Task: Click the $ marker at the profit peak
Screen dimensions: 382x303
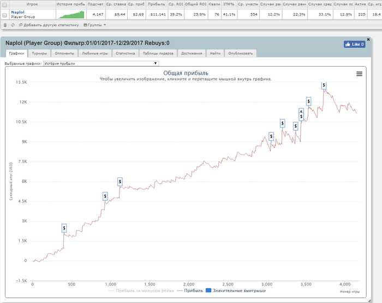Action: tap(324, 85)
